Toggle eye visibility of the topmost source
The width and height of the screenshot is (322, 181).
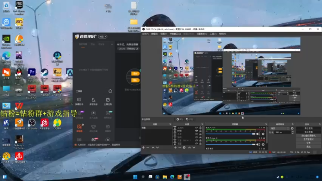(196, 128)
